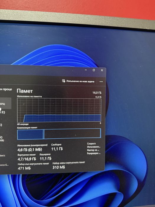Image resolution: width=155 pixels, height=207 pixels.
Task: Click the memory composition bar
Action: coord(59,134)
